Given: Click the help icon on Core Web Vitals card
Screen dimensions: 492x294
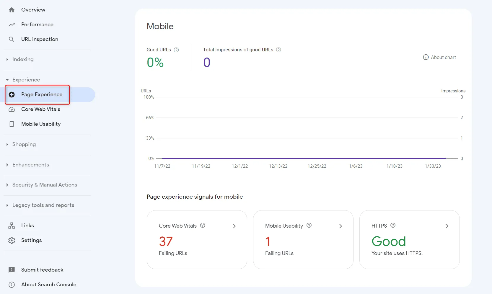Looking at the screenshot, I should [203, 225].
